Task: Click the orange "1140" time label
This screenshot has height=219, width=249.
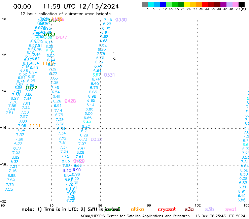Action: click(48, 63)
